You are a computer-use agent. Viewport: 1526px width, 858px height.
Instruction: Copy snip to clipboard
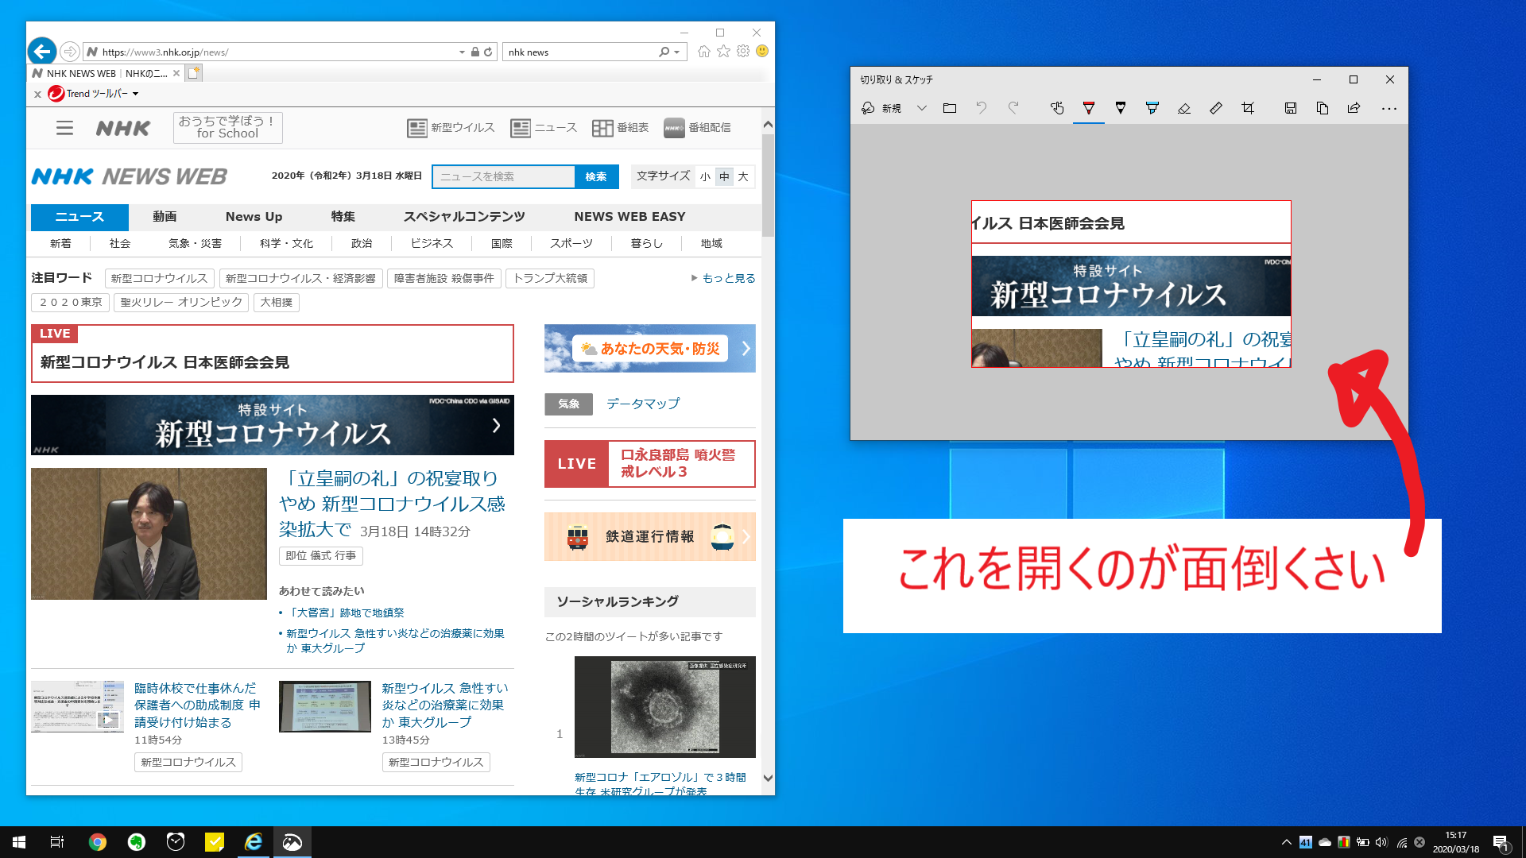[x=1323, y=108]
